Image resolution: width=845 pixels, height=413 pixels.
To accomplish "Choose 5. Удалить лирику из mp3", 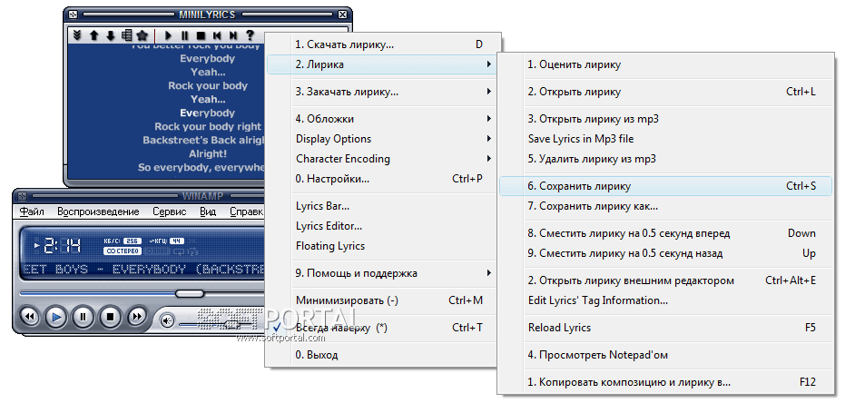I will [665, 159].
